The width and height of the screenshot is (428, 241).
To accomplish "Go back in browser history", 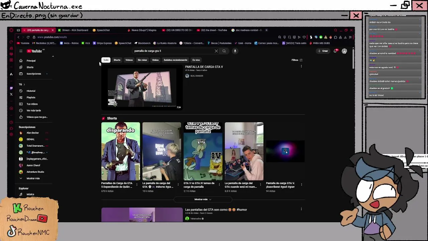I will [18, 37].
